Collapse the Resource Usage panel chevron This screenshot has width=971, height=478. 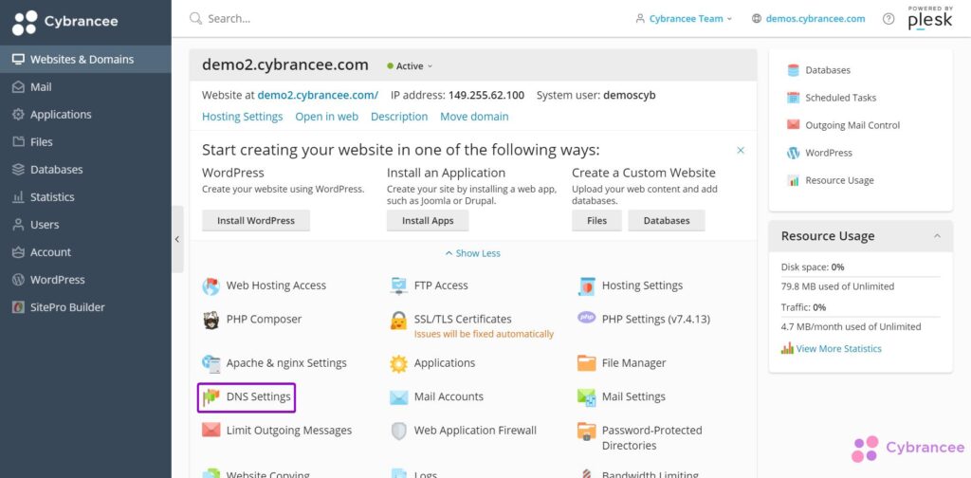point(937,236)
